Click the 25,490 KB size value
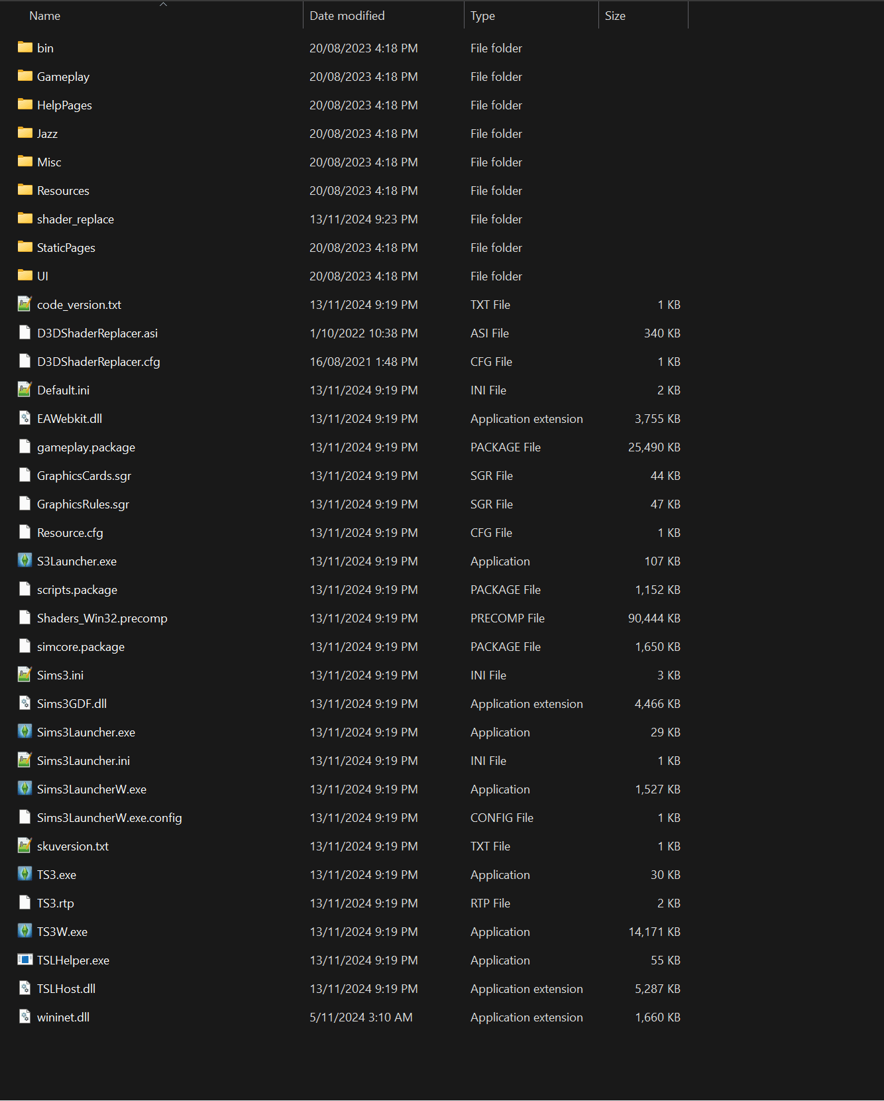The height and width of the screenshot is (1101, 884). 654,447
